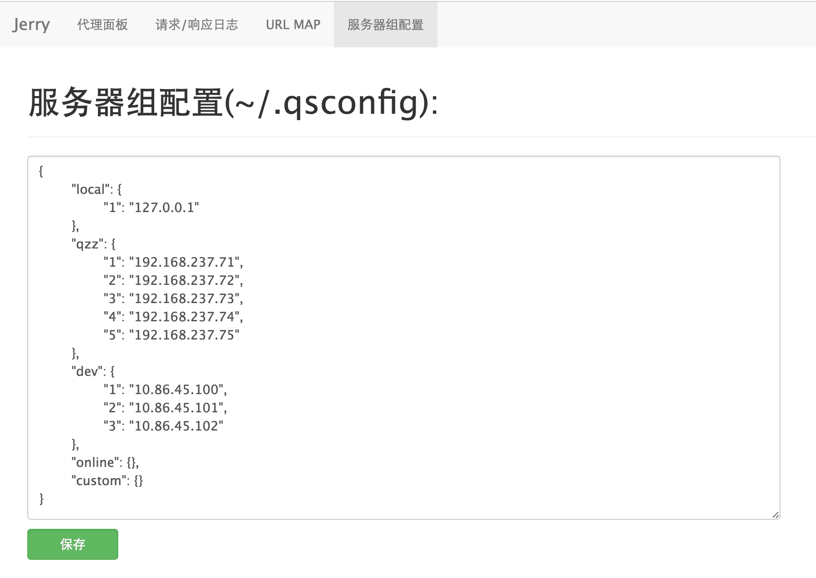Select the 服务器组配置 tab
Image resolution: width=816 pixels, height=578 pixels.
[x=386, y=25]
